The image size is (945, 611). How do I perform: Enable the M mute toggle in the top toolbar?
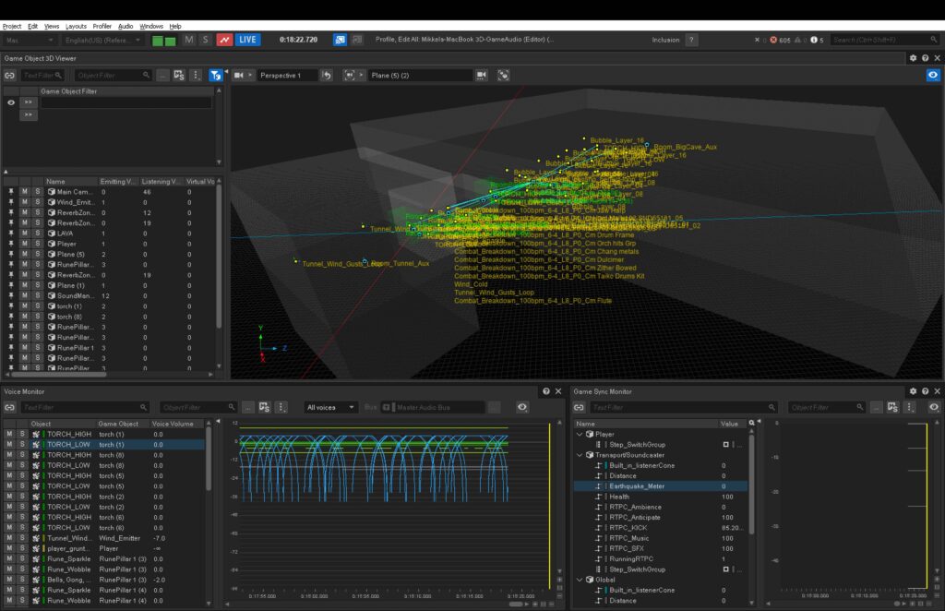[x=191, y=40]
